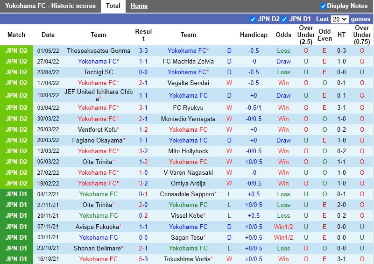Screen dimensions: 374x264
Task: Select the 0-0 result versus Tochigi SC
Action: coord(143,72)
